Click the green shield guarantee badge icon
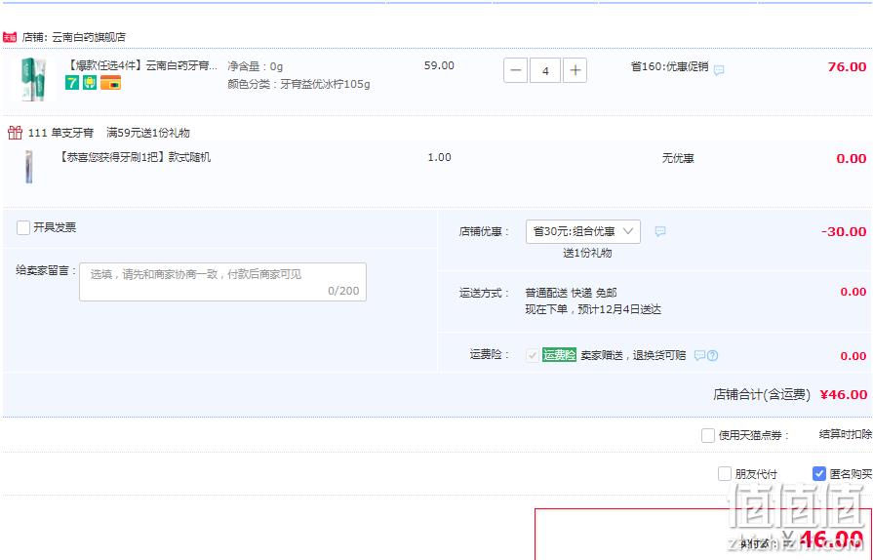 [90, 83]
